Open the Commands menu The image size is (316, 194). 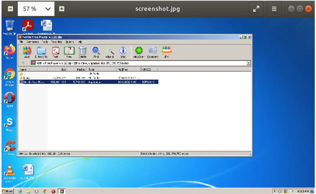coord(33,42)
